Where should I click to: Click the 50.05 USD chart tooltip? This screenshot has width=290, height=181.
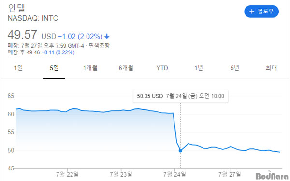pyautogui.click(x=180, y=96)
